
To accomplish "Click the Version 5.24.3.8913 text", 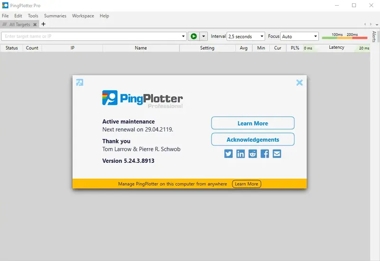I will (x=128, y=161).
